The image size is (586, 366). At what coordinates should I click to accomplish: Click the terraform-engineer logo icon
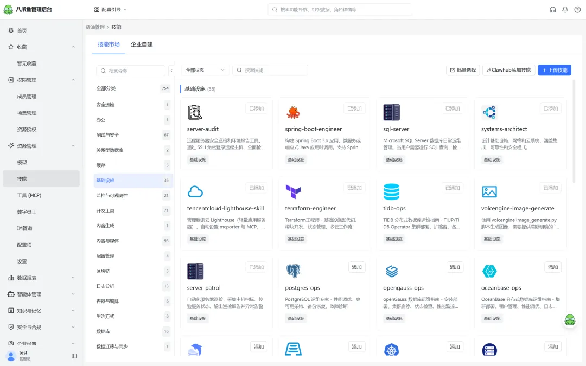tap(293, 191)
